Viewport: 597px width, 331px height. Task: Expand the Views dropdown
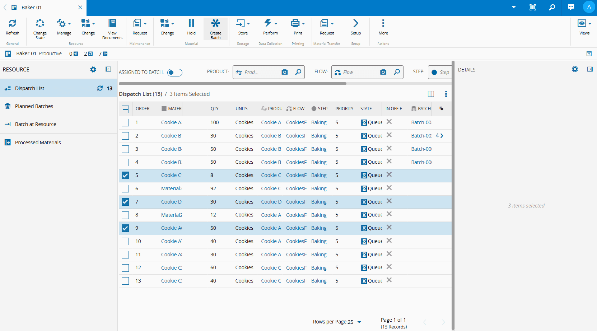click(x=590, y=24)
